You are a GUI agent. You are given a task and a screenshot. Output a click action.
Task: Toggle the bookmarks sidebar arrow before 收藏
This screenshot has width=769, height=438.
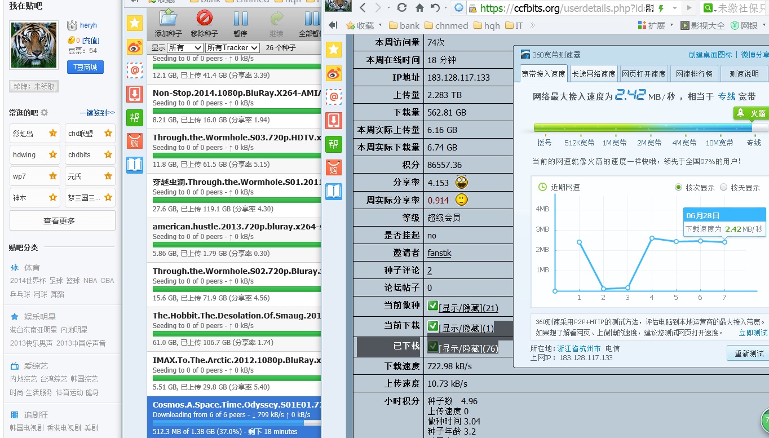point(333,25)
